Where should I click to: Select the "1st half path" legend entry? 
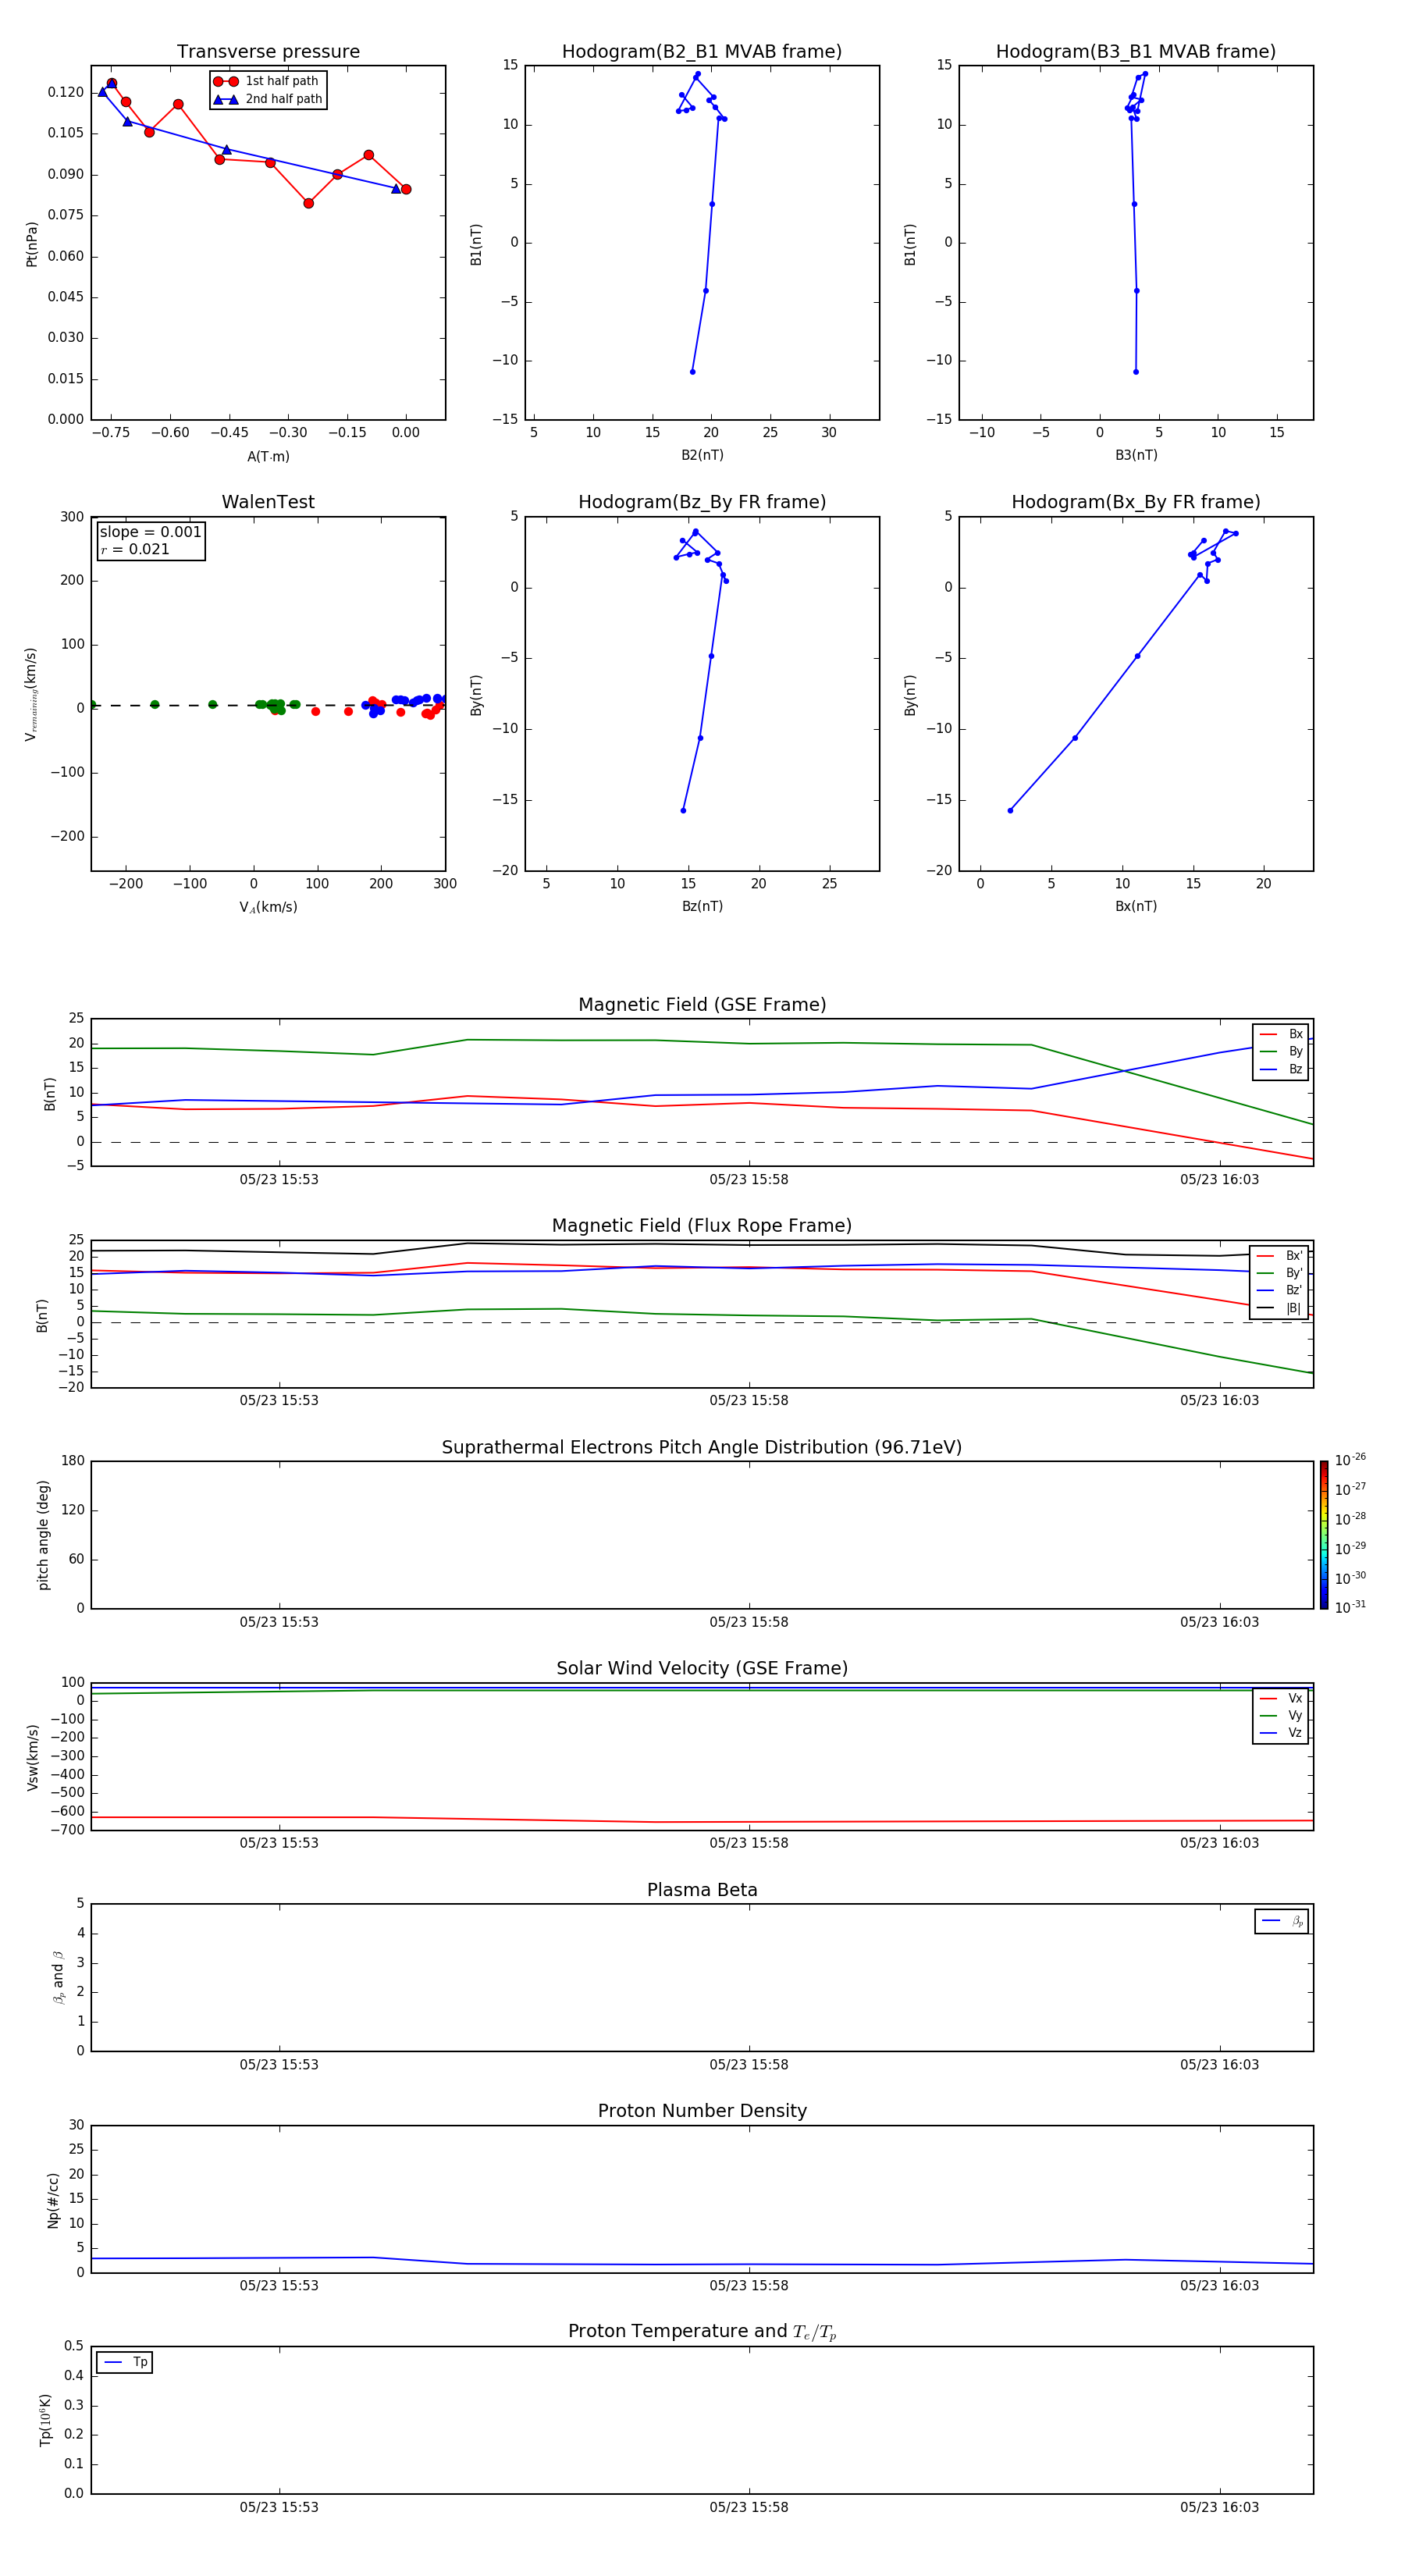point(267,81)
